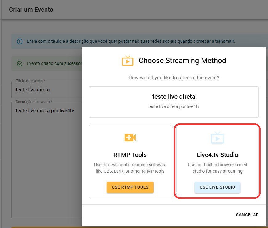This screenshot has width=268, height=228.
Task: Click the info circle icon in blue banner
Action: pyautogui.click(x=20, y=42)
